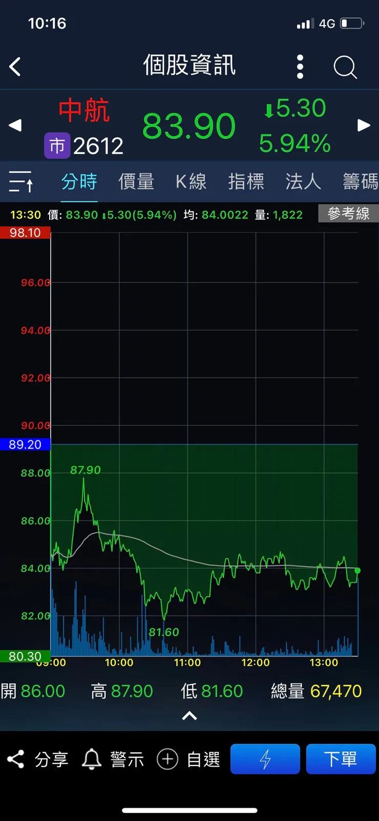
Task: Tap the 低 81.60 low price
Action: coord(212,691)
